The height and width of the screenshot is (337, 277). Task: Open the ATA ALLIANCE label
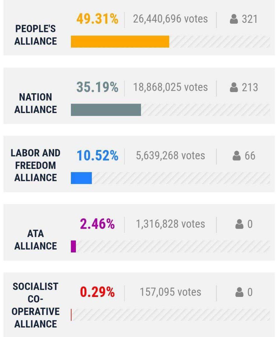point(35,240)
